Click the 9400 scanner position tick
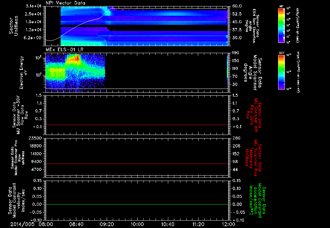The height and width of the screenshot is (228, 330). coord(37,162)
